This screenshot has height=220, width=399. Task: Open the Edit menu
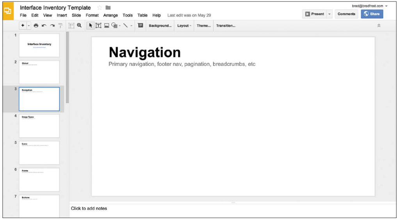point(35,15)
